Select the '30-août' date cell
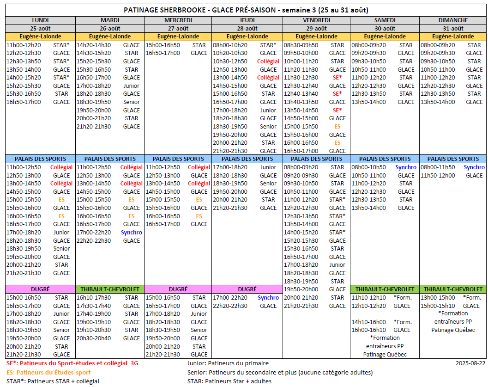 coord(385,28)
